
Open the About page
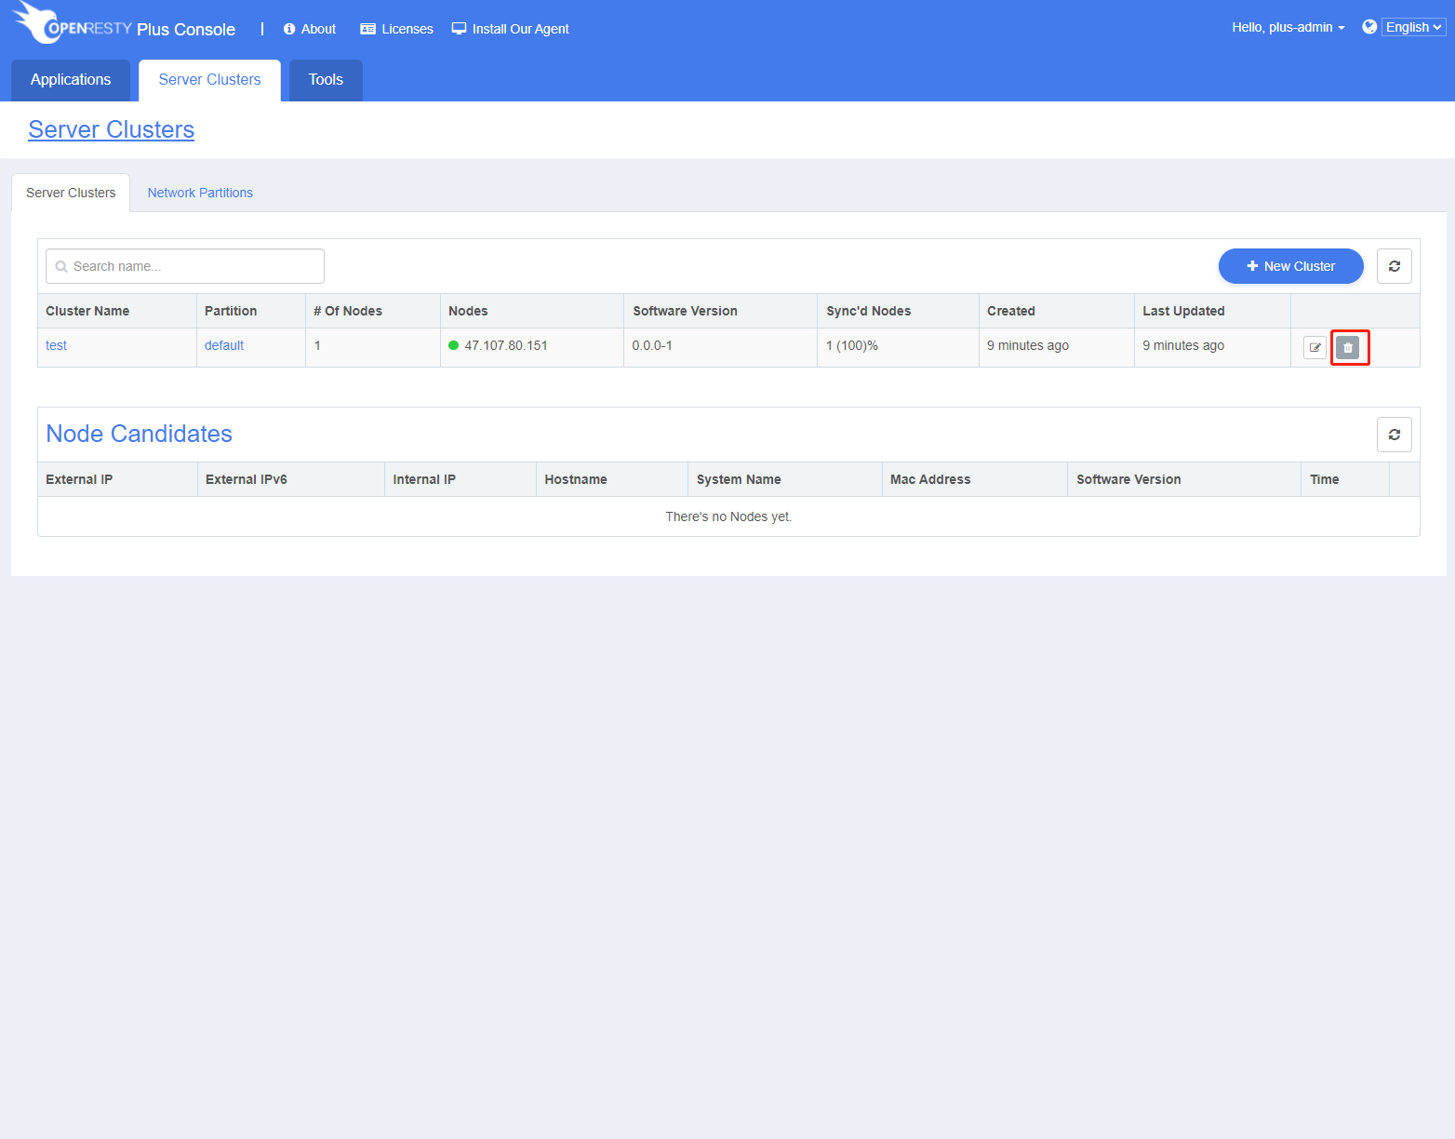click(310, 29)
